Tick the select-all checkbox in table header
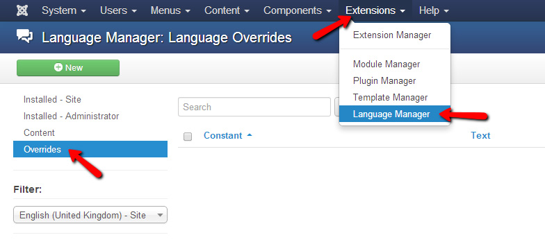 (188, 137)
